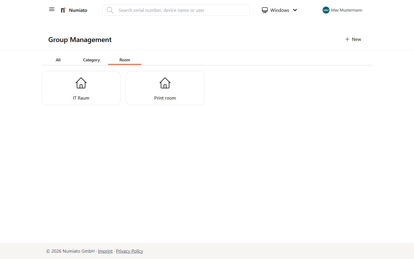Click the Windows monitor icon
This screenshot has width=414, height=259.
tap(264, 10)
